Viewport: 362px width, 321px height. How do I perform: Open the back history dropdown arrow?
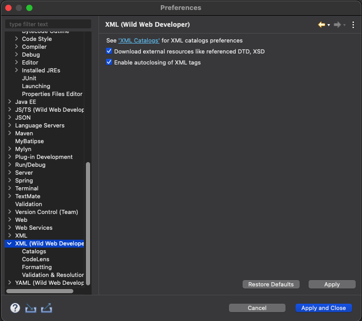pyautogui.click(x=328, y=25)
